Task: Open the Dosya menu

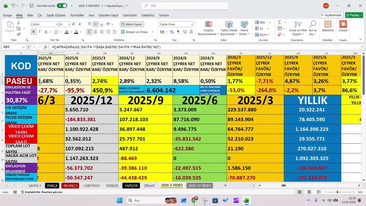Action: [7, 15]
